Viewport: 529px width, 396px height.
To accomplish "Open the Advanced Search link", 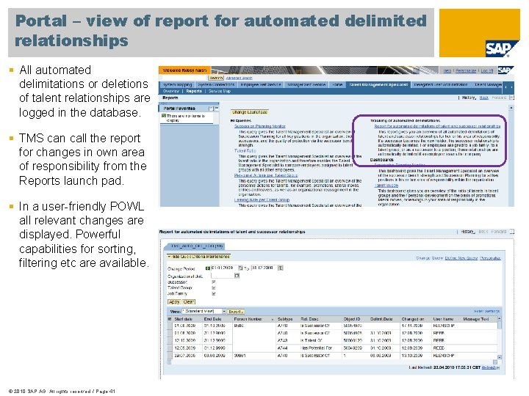I will coord(239,78).
